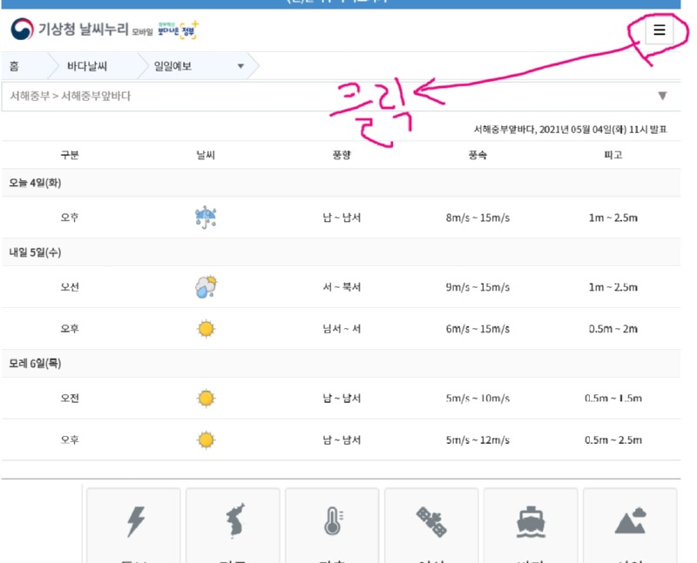Click the ship sea weather icon
Image resolution: width=697 pixels, height=563 pixels.
tap(531, 522)
